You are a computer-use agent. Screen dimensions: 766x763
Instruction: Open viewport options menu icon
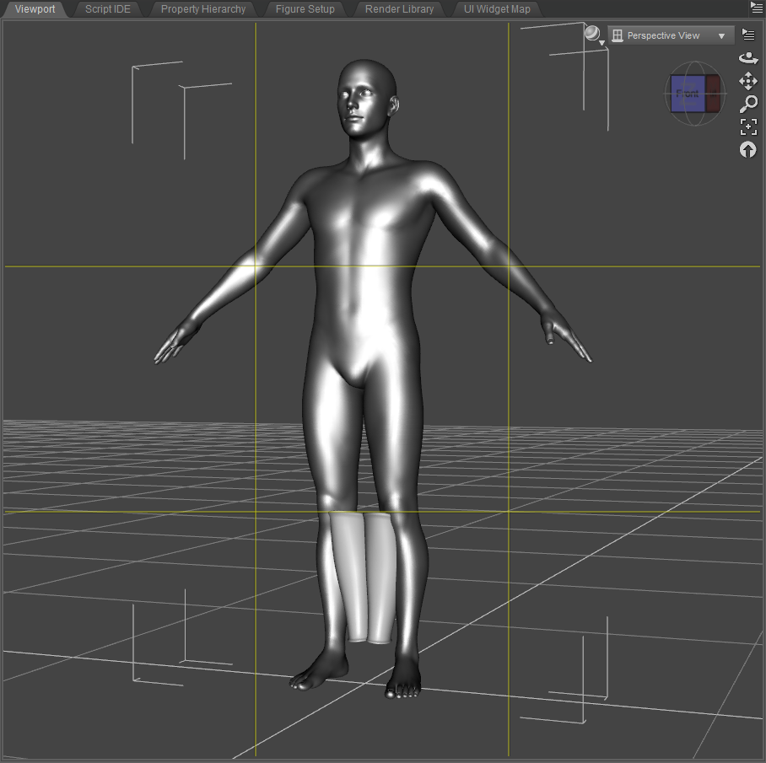click(748, 35)
